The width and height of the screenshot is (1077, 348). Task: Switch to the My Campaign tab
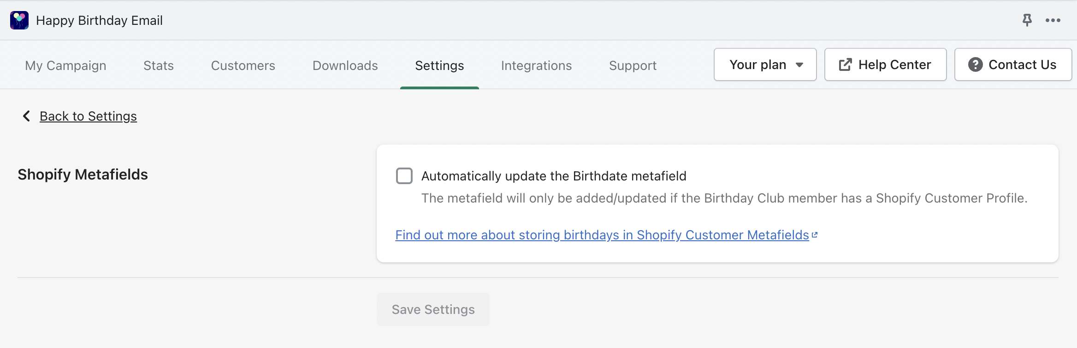(65, 65)
